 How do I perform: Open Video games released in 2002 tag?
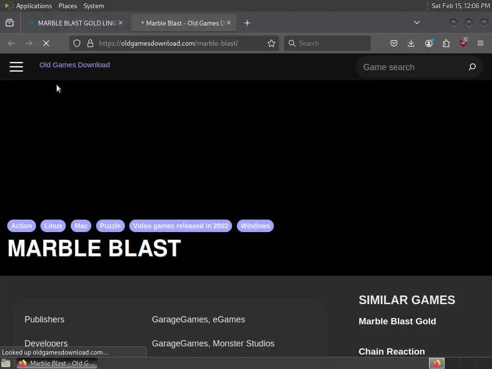click(x=181, y=226)
